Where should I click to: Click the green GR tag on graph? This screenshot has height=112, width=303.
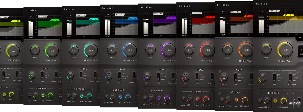[x=55, y=20]
